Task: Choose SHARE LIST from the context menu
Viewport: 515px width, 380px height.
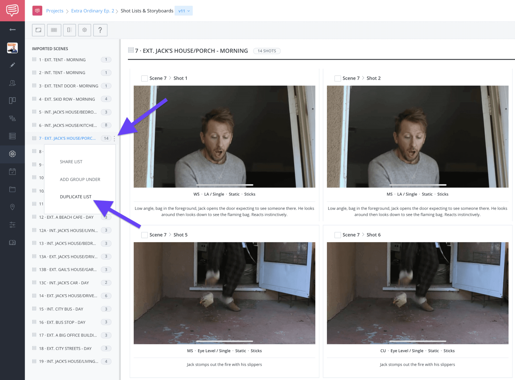Action: point(71,162)
